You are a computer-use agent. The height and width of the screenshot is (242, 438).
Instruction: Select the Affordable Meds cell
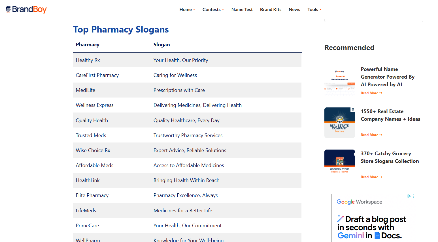tap(95, 165)
